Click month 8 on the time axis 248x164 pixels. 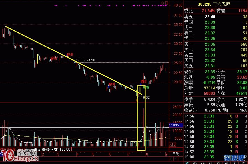click(147, 154)
